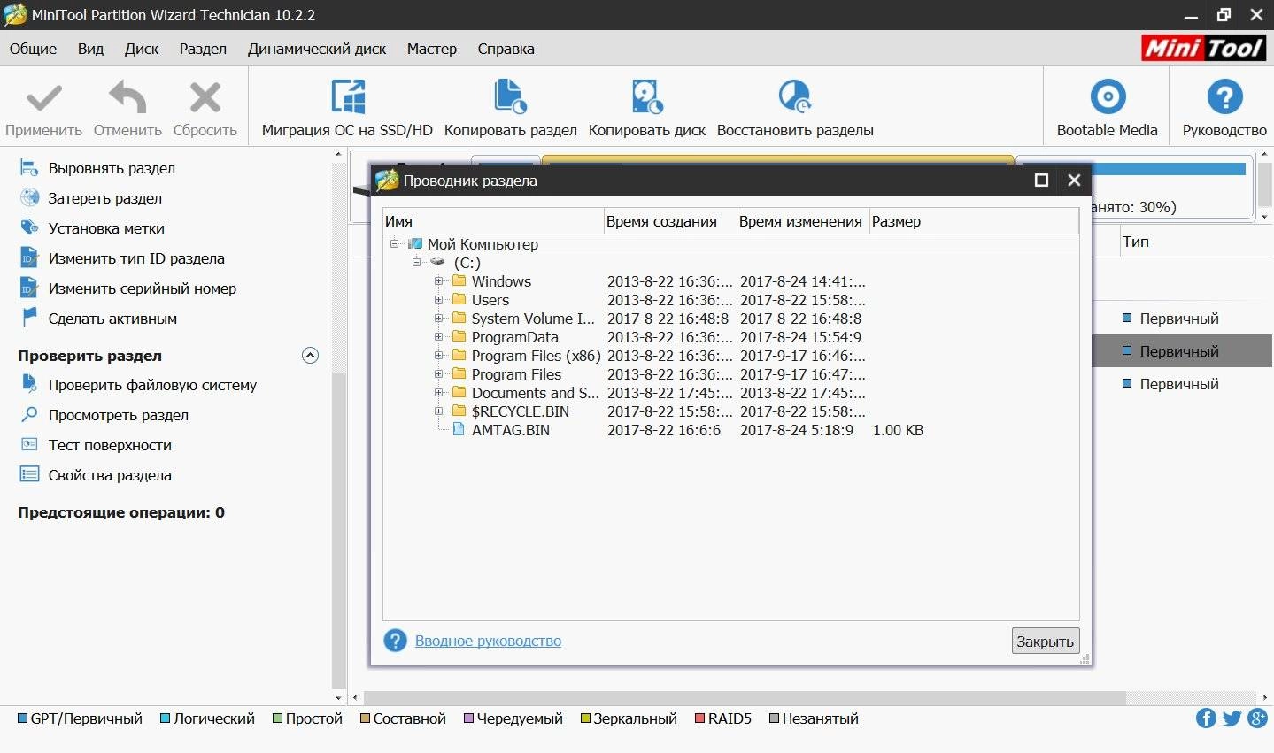The width and height of the screenshot is (1274, 753).
Task: Open Вводное руководство link
Action: (x=488, y=641)
